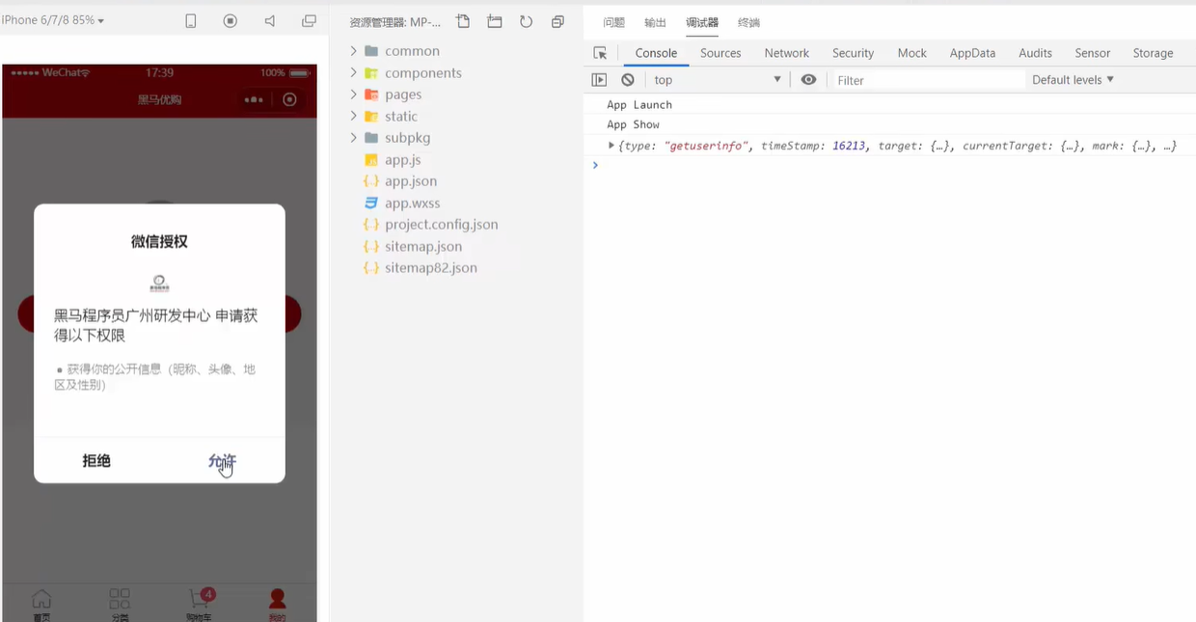Click the console prompt arrow line
Image resolution: width=1196 pixels, height=622 pixels.
click(x=595, y=165)
